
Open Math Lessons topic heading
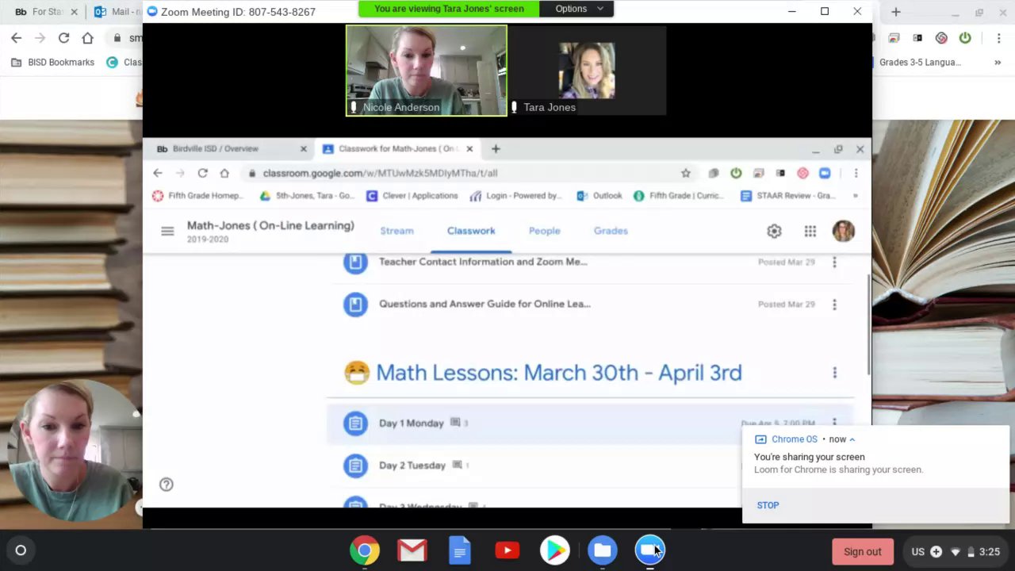click(x=558, y=373)
